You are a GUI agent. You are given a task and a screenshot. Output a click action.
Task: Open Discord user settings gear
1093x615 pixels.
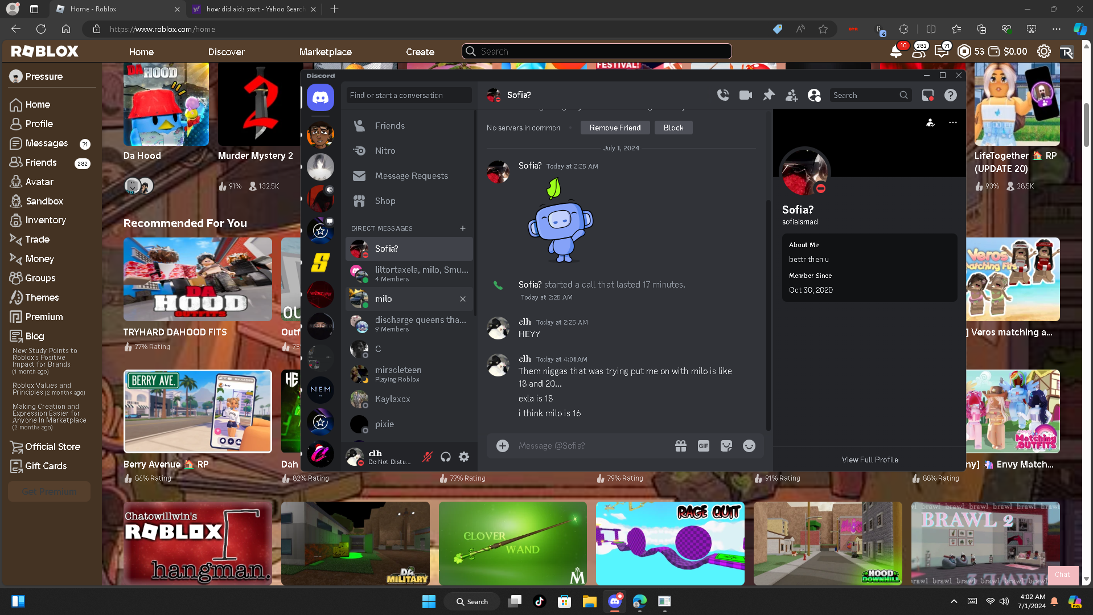point(464,457)
